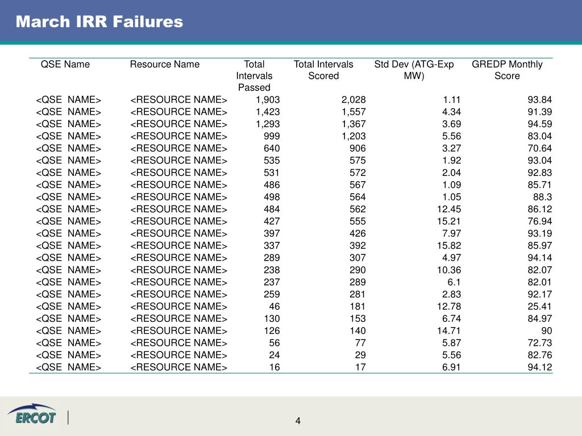The width and height of the screenshot is (582, 436).
Task: Click the 1,367 intervals scored cell
Action: click(x=354, y=124)
